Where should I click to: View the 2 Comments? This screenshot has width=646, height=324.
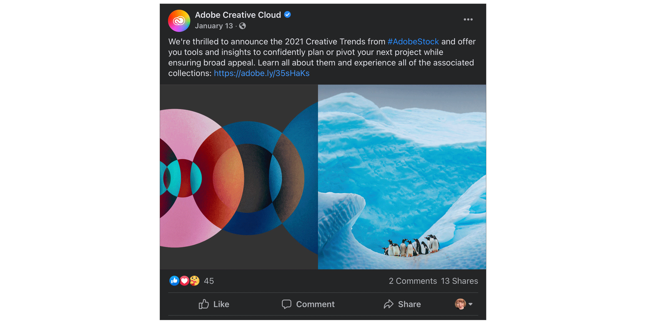click(x=413, y=281)
